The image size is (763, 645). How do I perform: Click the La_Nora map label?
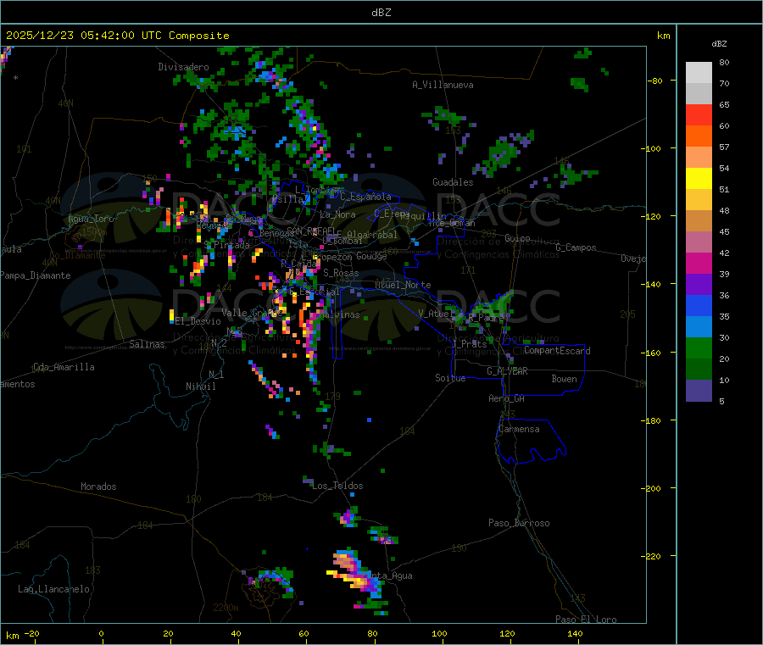pos(337,214)
